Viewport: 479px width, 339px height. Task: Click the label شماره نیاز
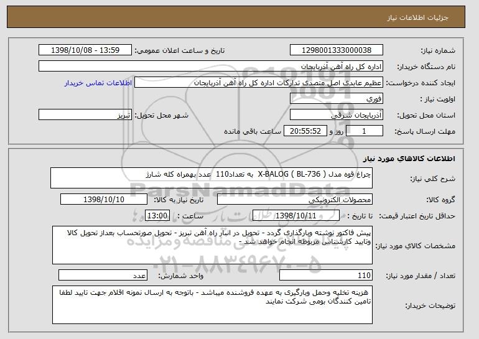tap(438, 51)
